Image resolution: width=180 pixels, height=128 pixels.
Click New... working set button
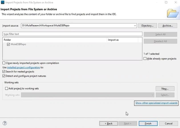point(165,88)
